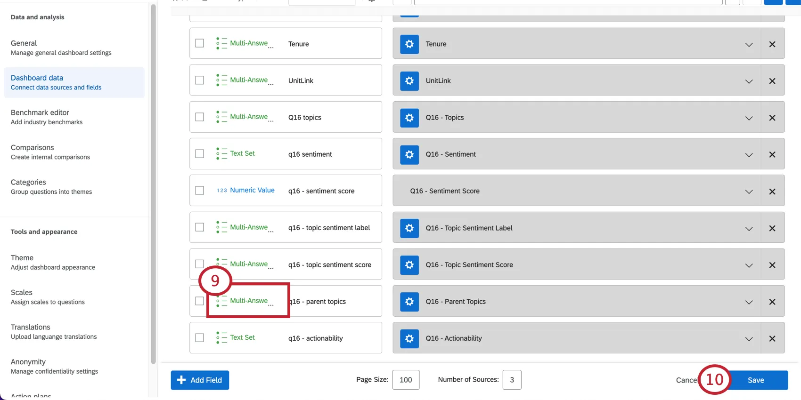Screen dimensions: 801x400
Task: Open gear settings for Q16 - Sentiment
Action: point(409,154)
